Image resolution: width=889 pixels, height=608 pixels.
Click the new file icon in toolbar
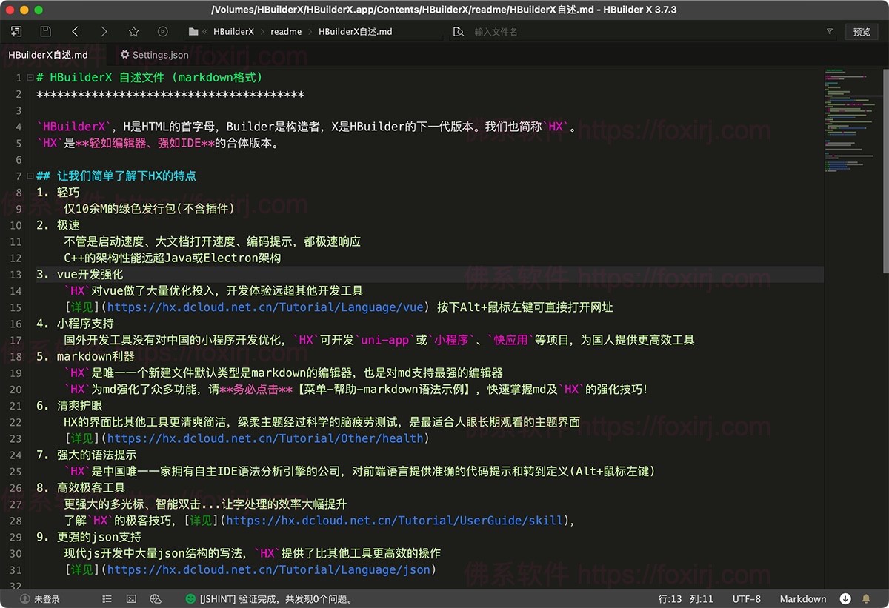tap(16, 32)
